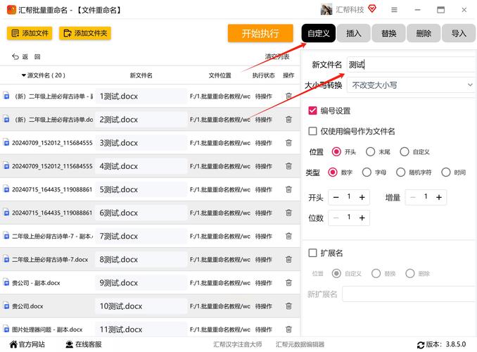Click the 执行状态 column header

click(263, 75)
